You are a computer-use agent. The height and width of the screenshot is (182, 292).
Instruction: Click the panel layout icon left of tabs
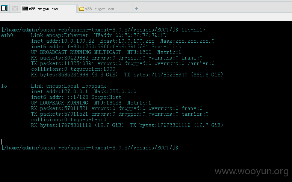pos(4,8)
